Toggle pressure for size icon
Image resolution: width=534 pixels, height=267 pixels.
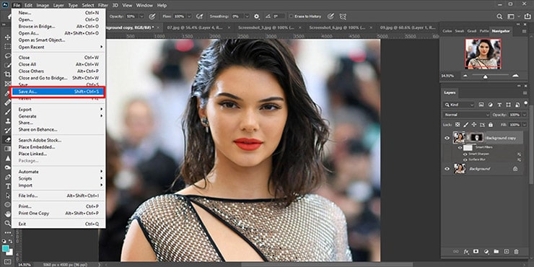(x=331, y=17)
